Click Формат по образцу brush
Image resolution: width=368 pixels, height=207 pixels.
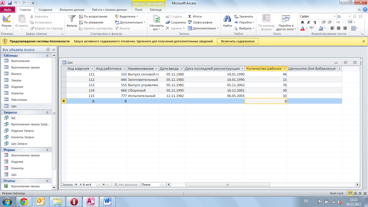coord(46,28)
